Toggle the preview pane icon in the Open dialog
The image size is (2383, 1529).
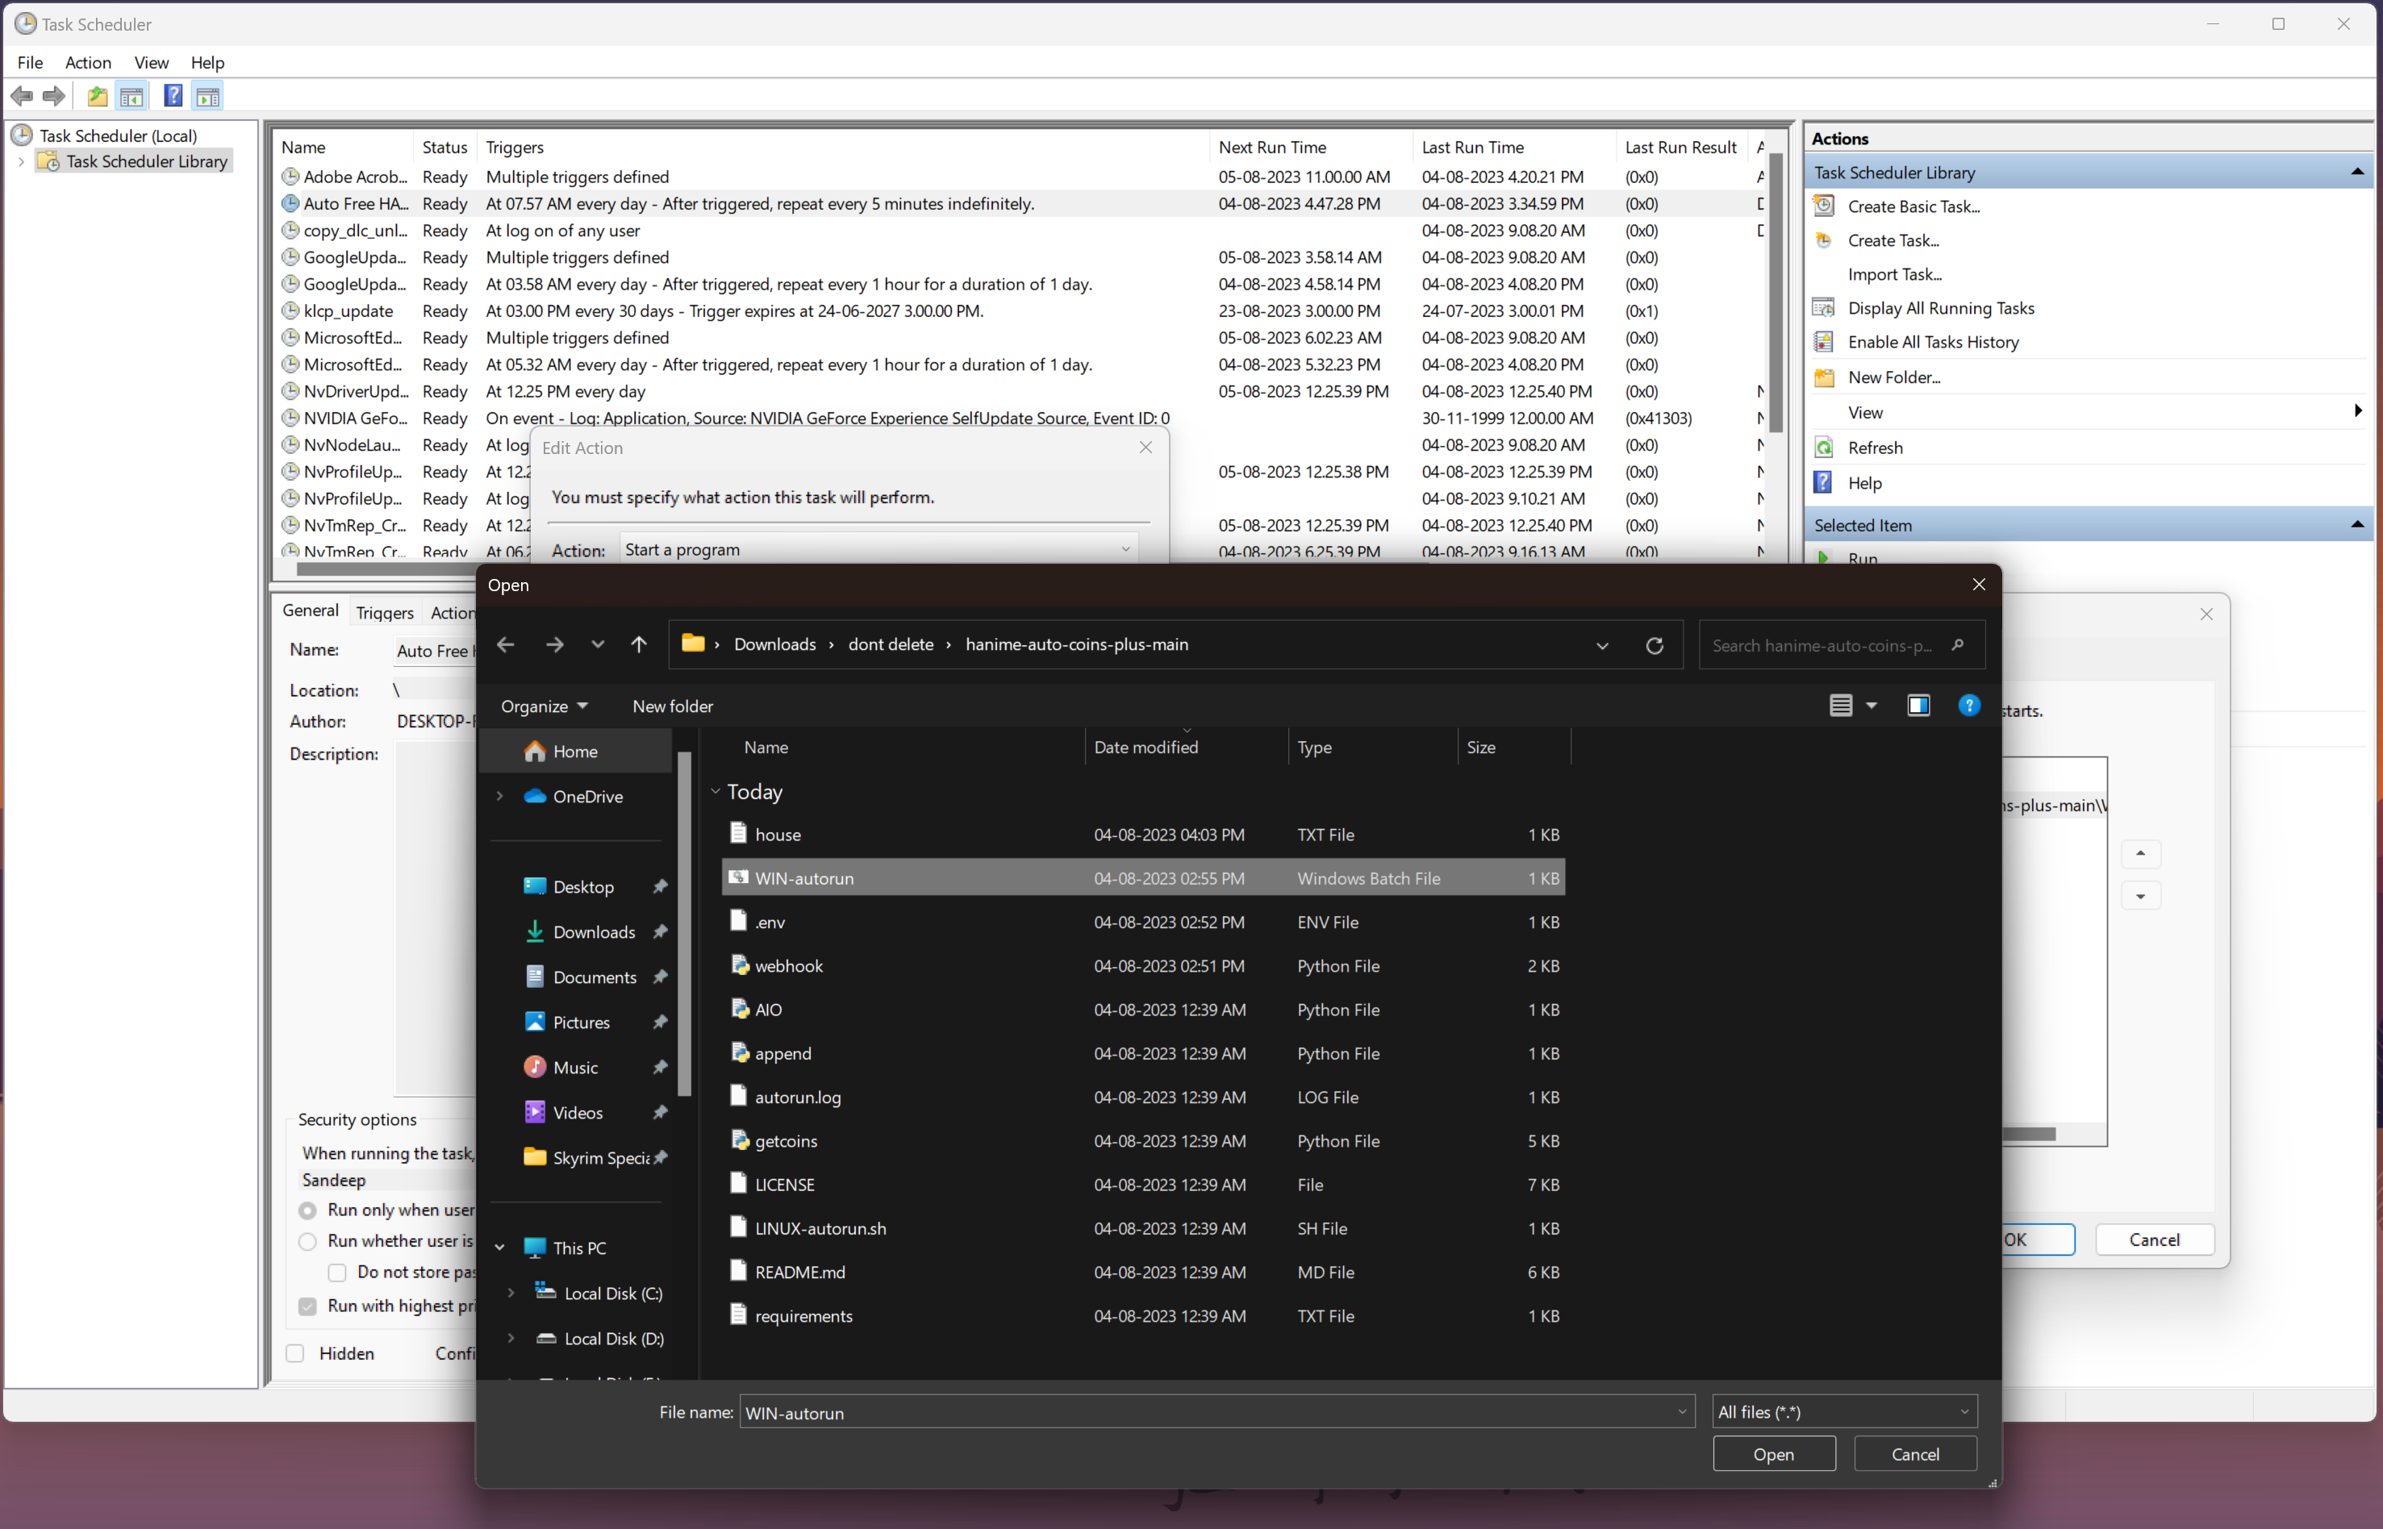point(1918,705)
